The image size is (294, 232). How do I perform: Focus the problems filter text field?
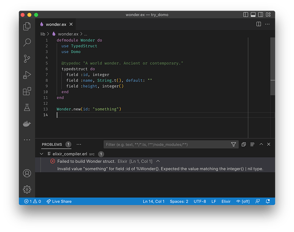(x=167, y=144)
